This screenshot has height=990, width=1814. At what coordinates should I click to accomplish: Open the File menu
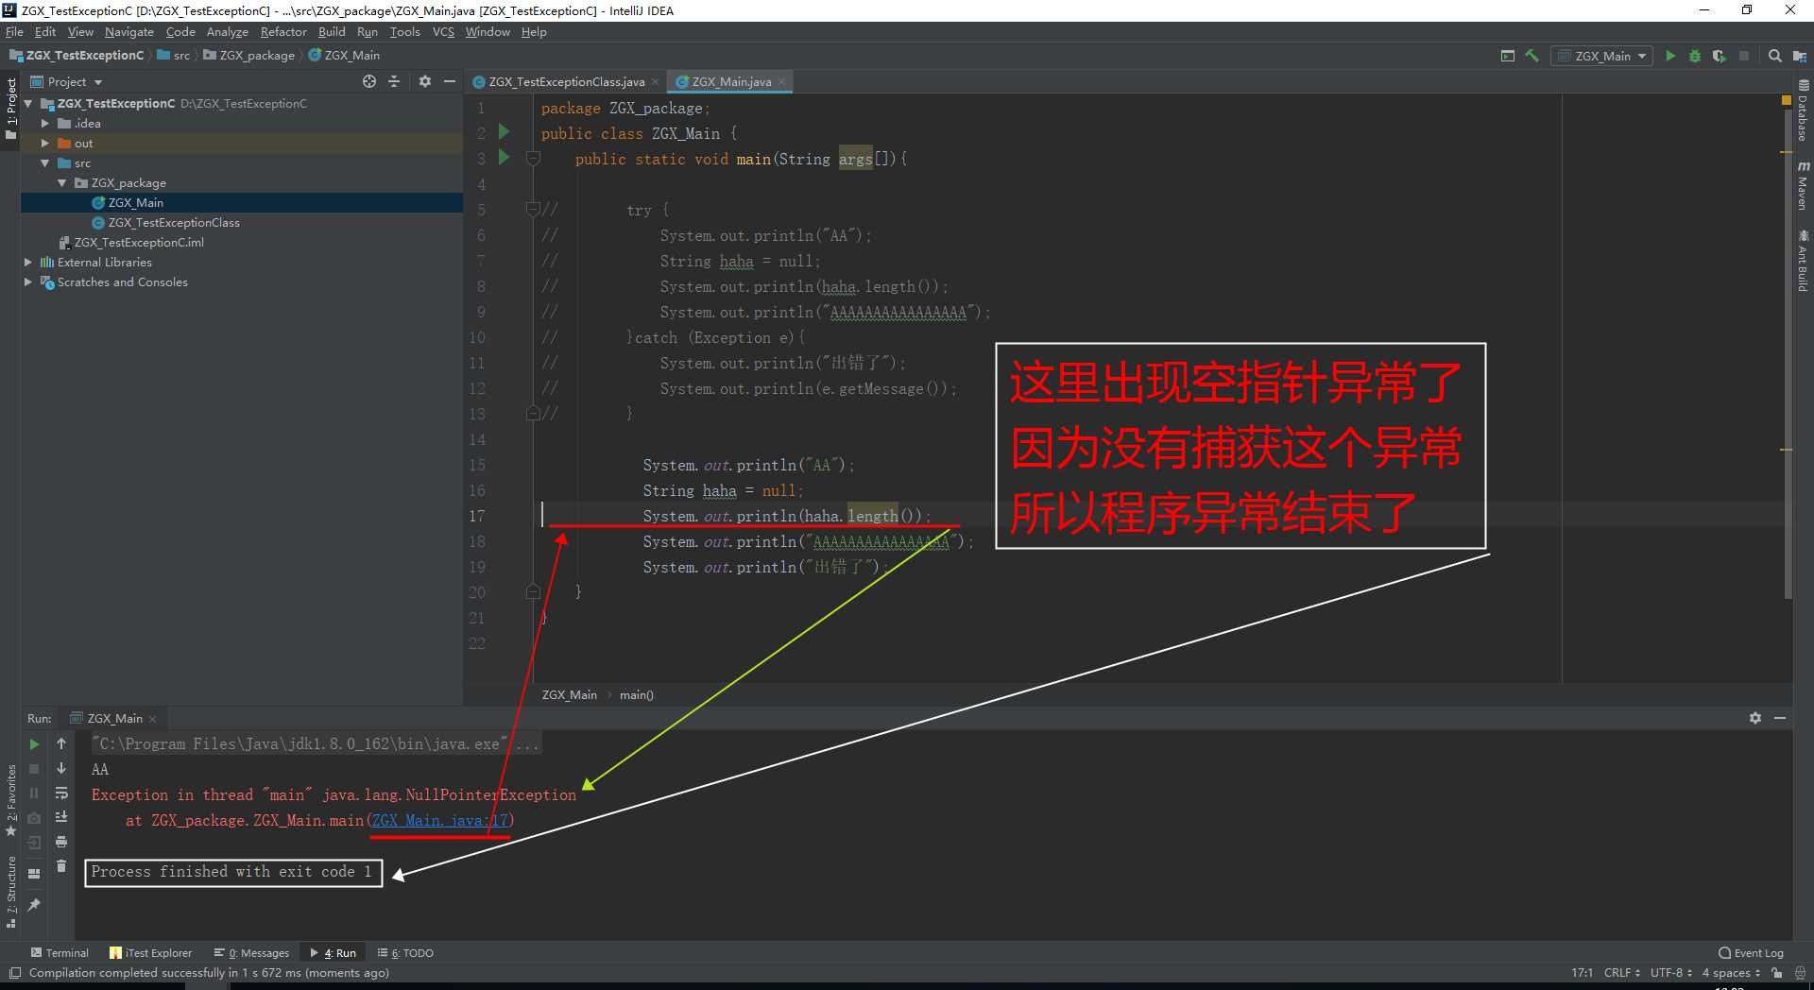point(14,32)
